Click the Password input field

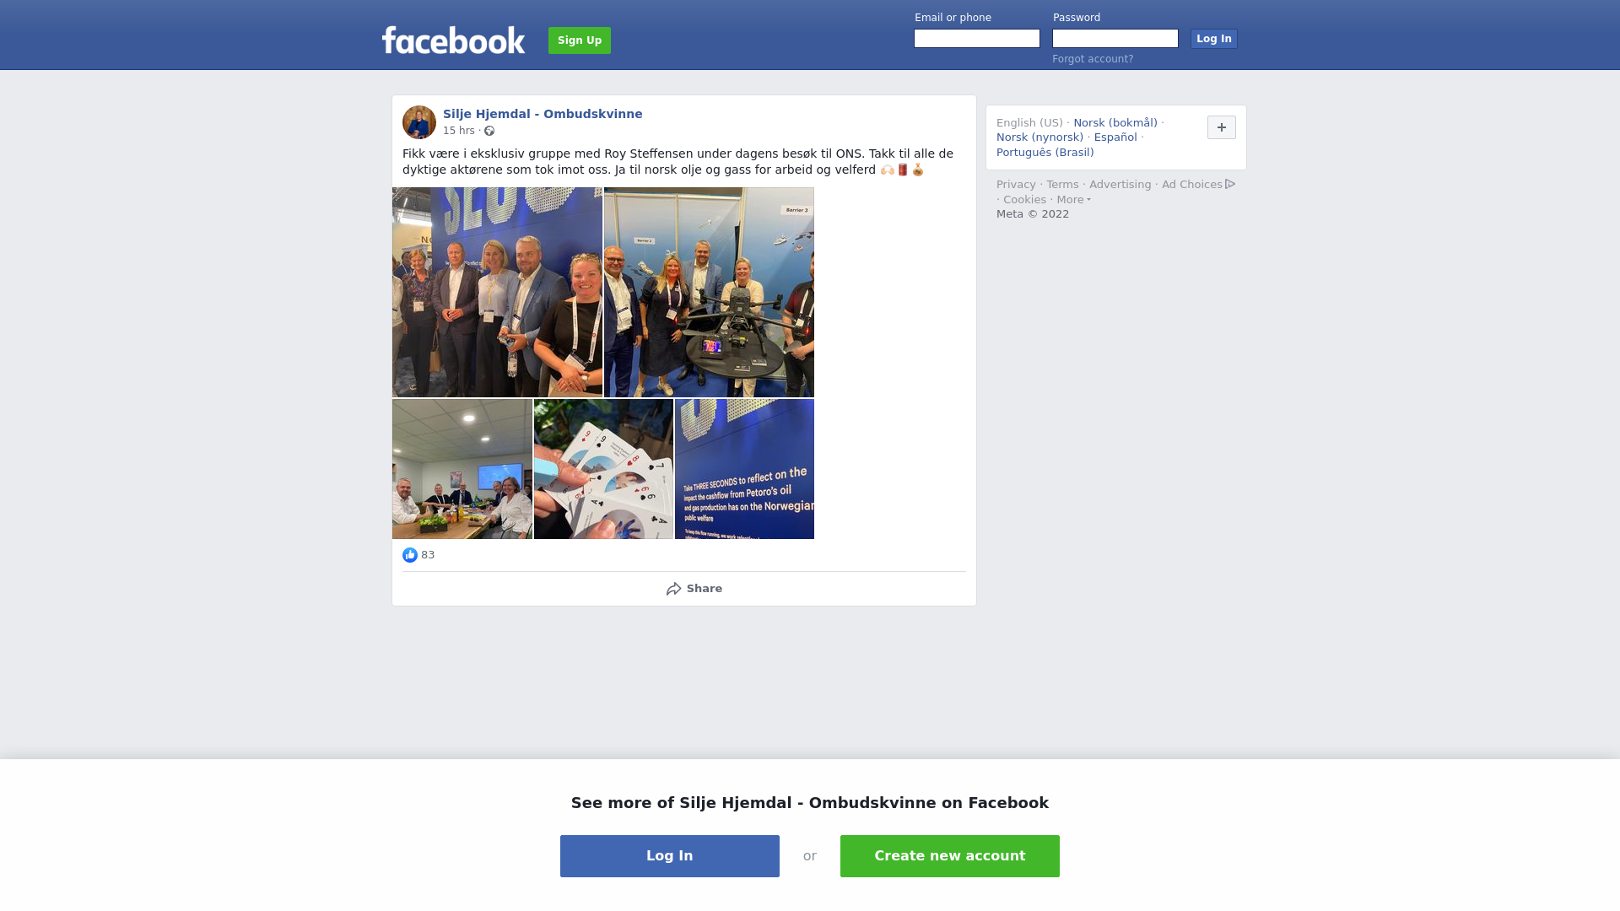[x=1115, y=39]
